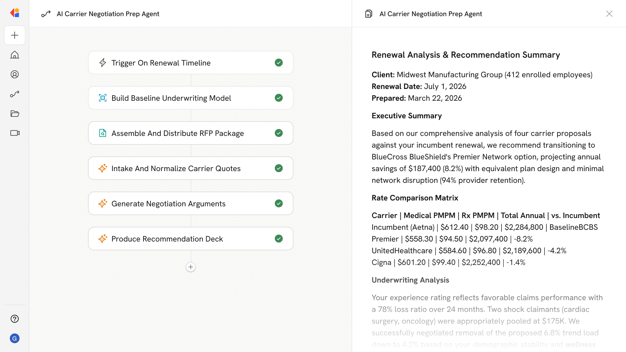Go to the Home sidebar icon

15,55
